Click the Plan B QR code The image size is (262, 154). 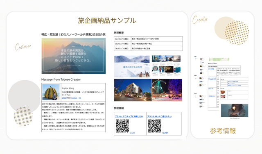(x=155, y=126)
